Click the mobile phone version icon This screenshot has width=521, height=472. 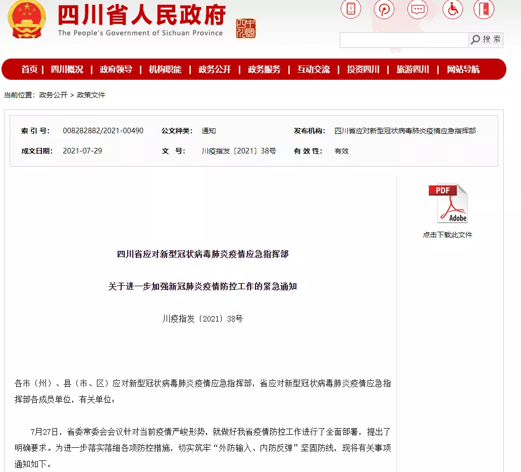[x=351, y=9]
